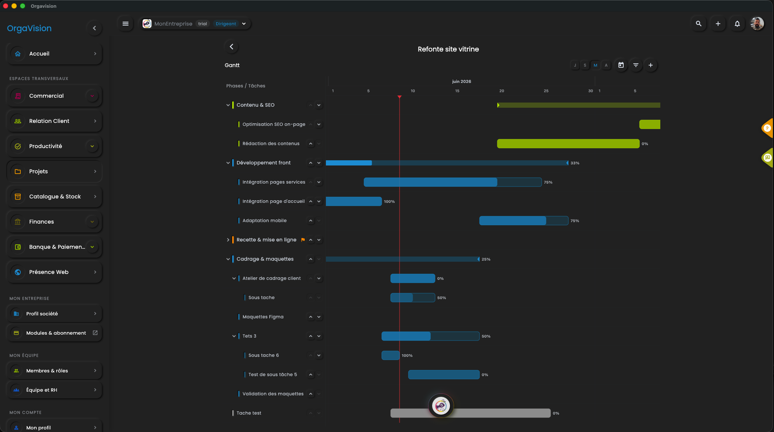Screen dimensions: 774x432
Task: Switch Gantt scale to A (year)
Action: (606, 65)
